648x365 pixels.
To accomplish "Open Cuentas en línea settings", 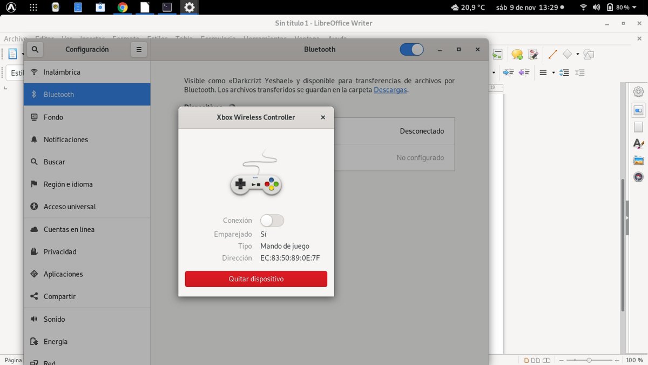I will 87,229.
